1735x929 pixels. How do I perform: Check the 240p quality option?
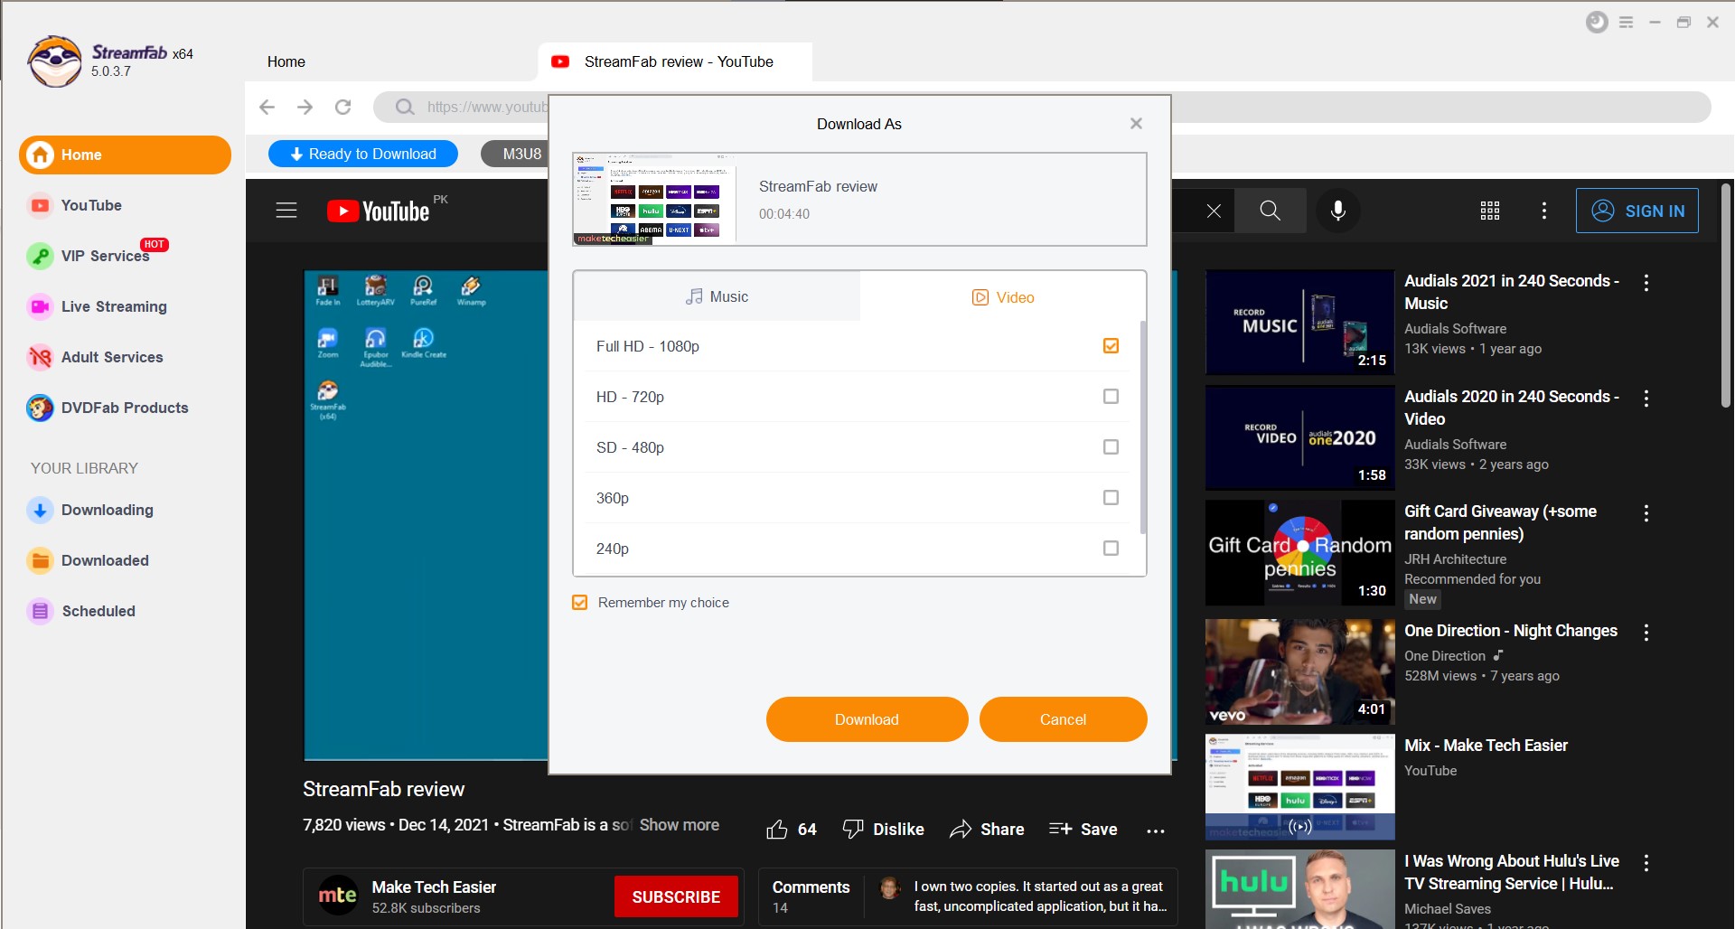[x=1111, y=548]
